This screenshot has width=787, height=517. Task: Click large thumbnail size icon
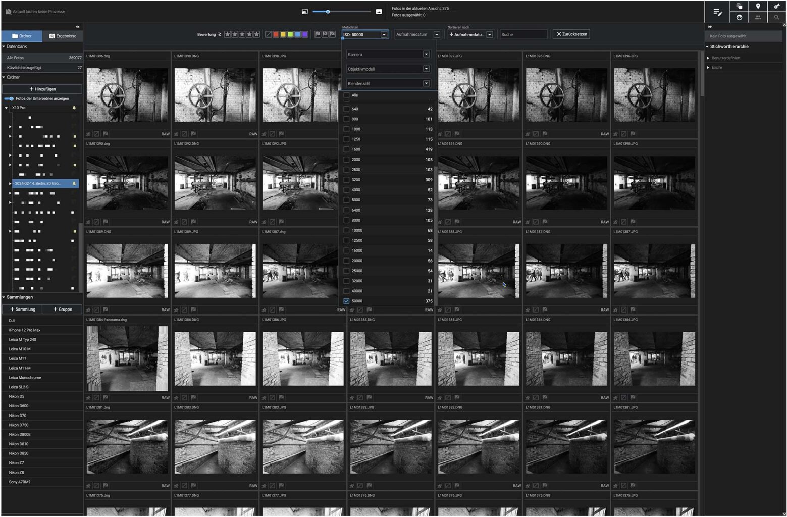pos(379,12)
